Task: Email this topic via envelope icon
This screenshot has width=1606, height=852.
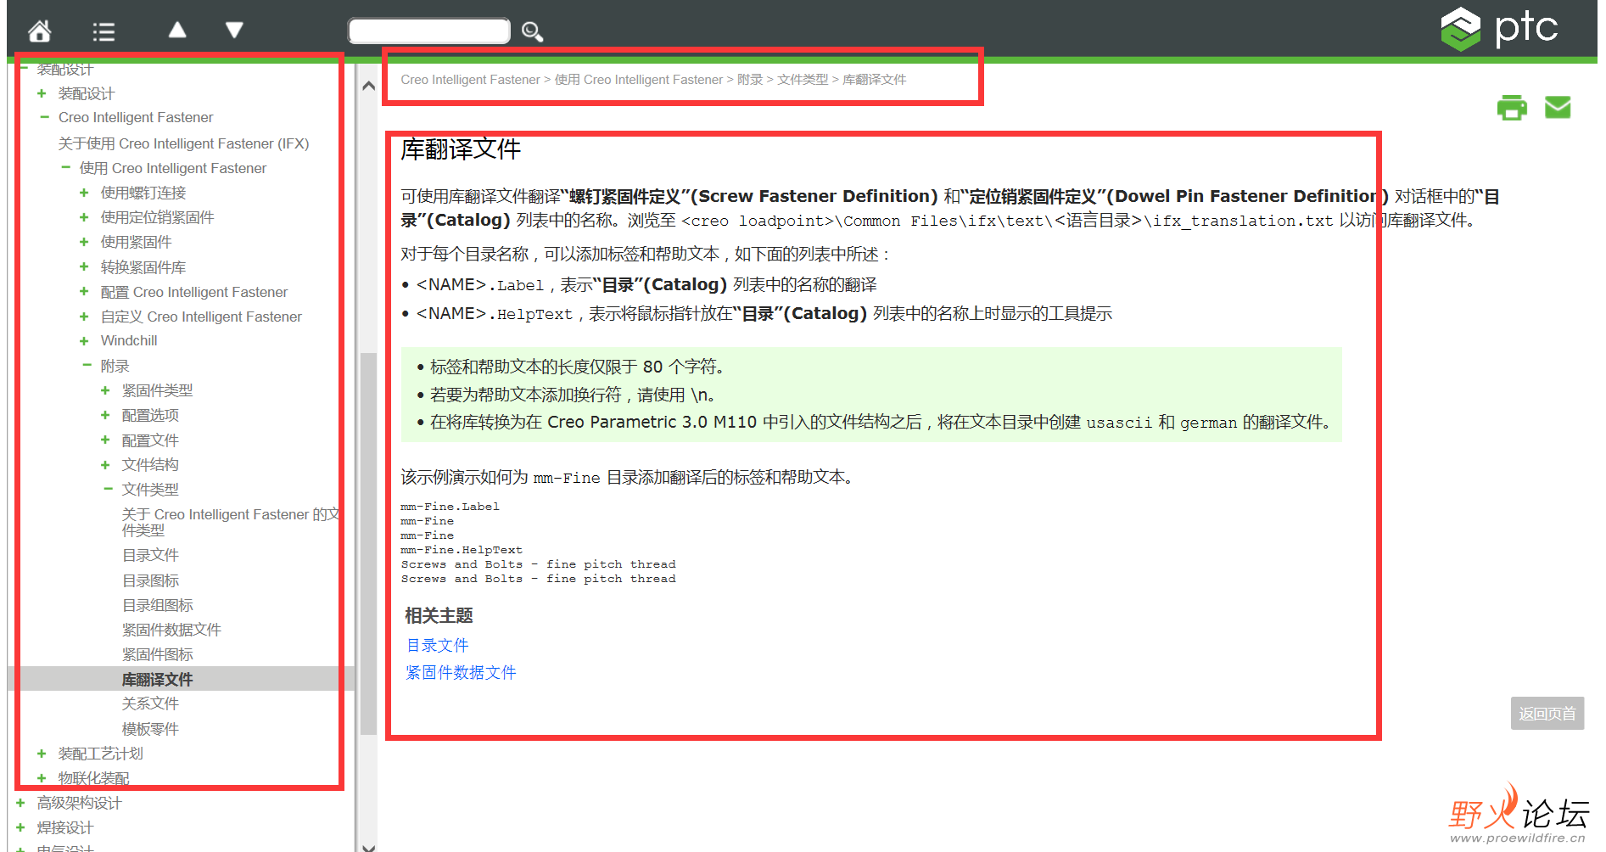Action: click(x=1558, y=107)
